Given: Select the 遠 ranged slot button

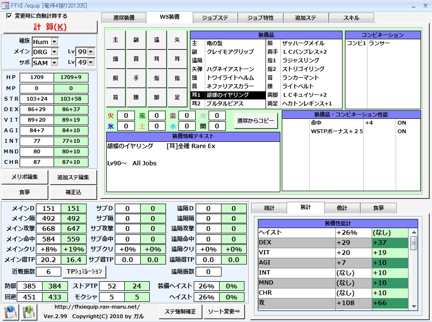Looking at the screenshot, I should [x=156, y=40].
